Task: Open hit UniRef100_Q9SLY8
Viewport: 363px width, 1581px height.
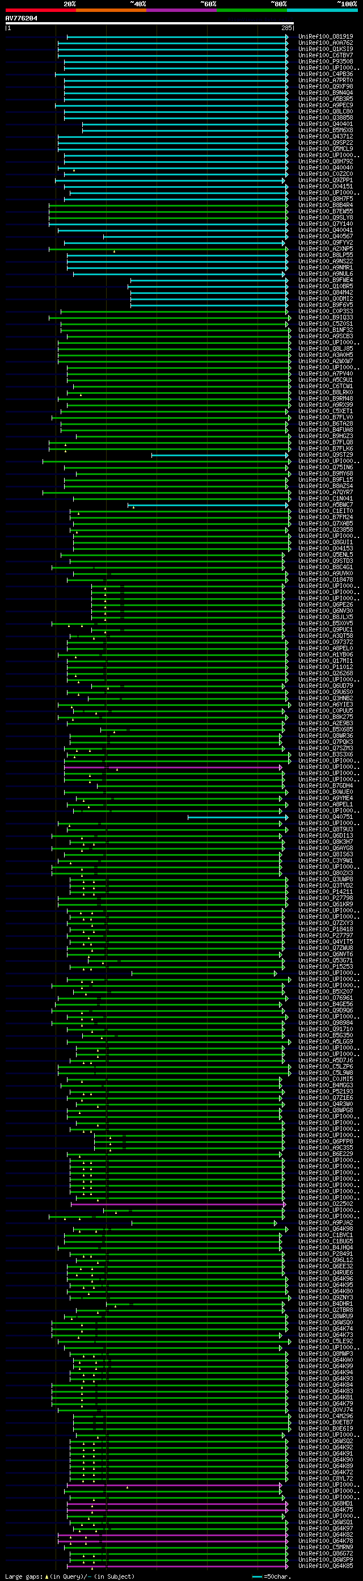Action: point(326,218)
